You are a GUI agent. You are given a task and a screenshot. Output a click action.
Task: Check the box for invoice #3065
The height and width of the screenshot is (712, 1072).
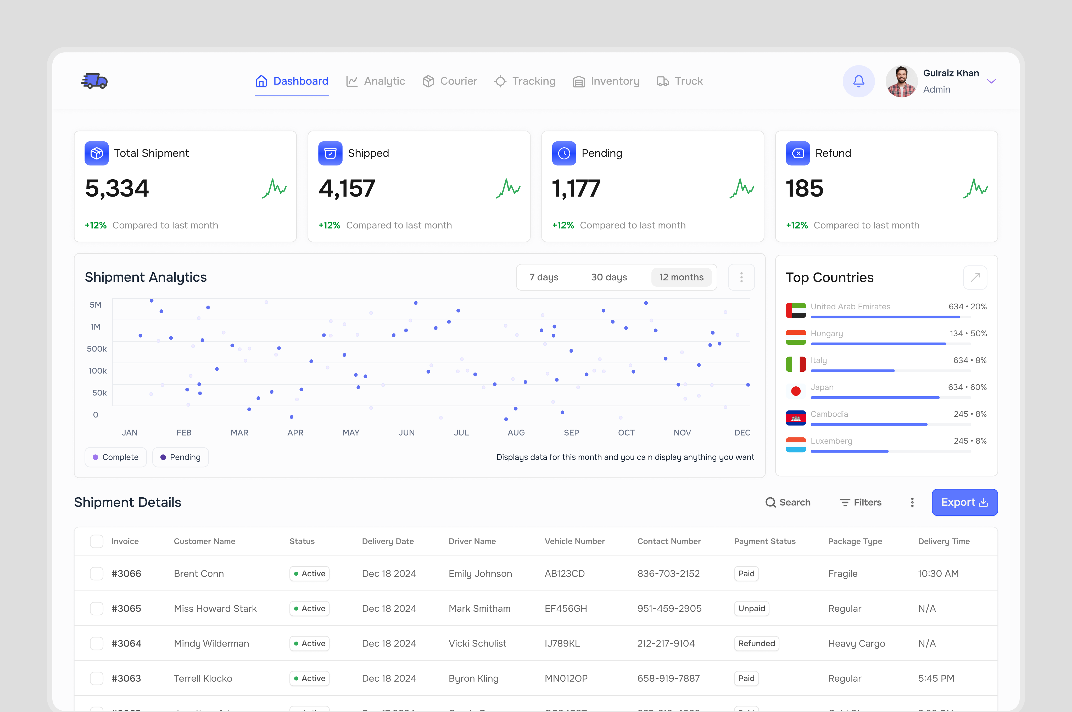[96, 608]
